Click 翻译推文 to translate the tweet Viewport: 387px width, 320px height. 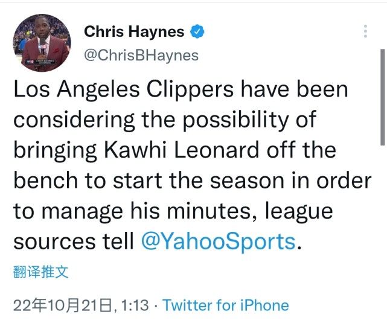point(40,272)
